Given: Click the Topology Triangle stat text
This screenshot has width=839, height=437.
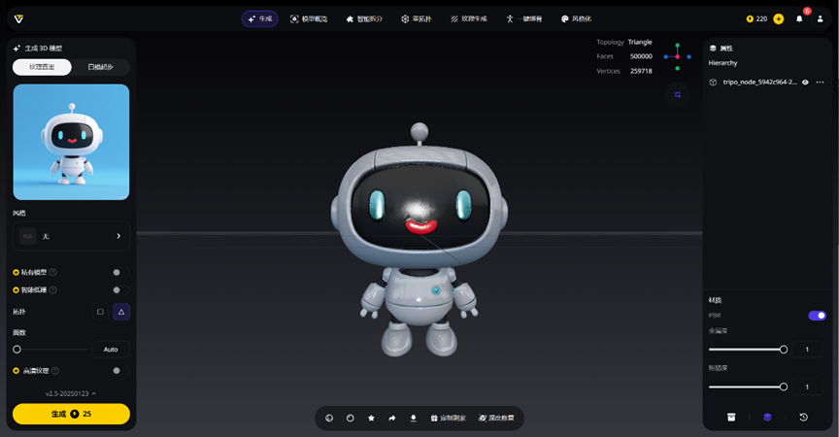Looking at the screenshot, I should 624,43.
